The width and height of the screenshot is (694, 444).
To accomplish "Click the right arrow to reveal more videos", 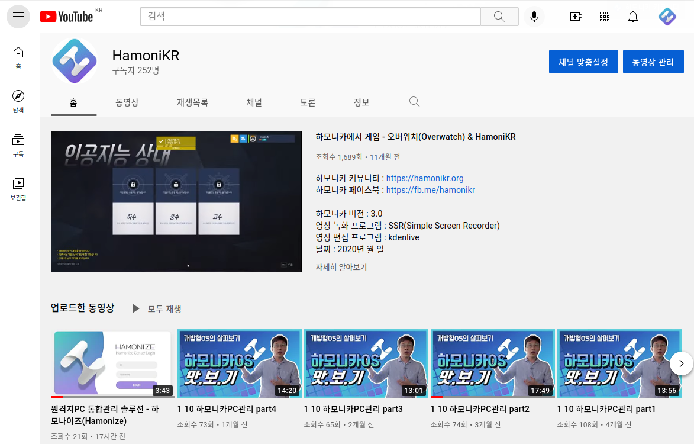I will point(681,363).
